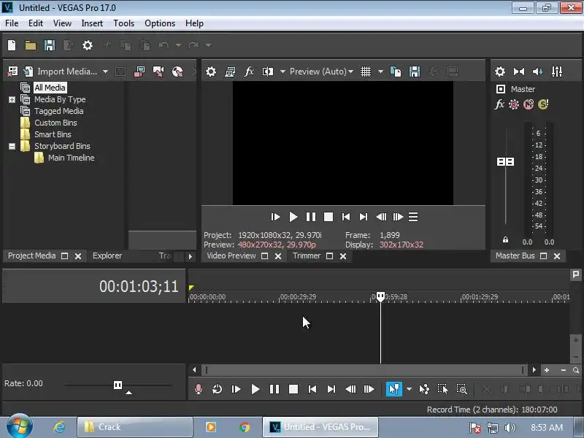Open the File menu
Screen dimensions: 584x438
pos(12,23)
